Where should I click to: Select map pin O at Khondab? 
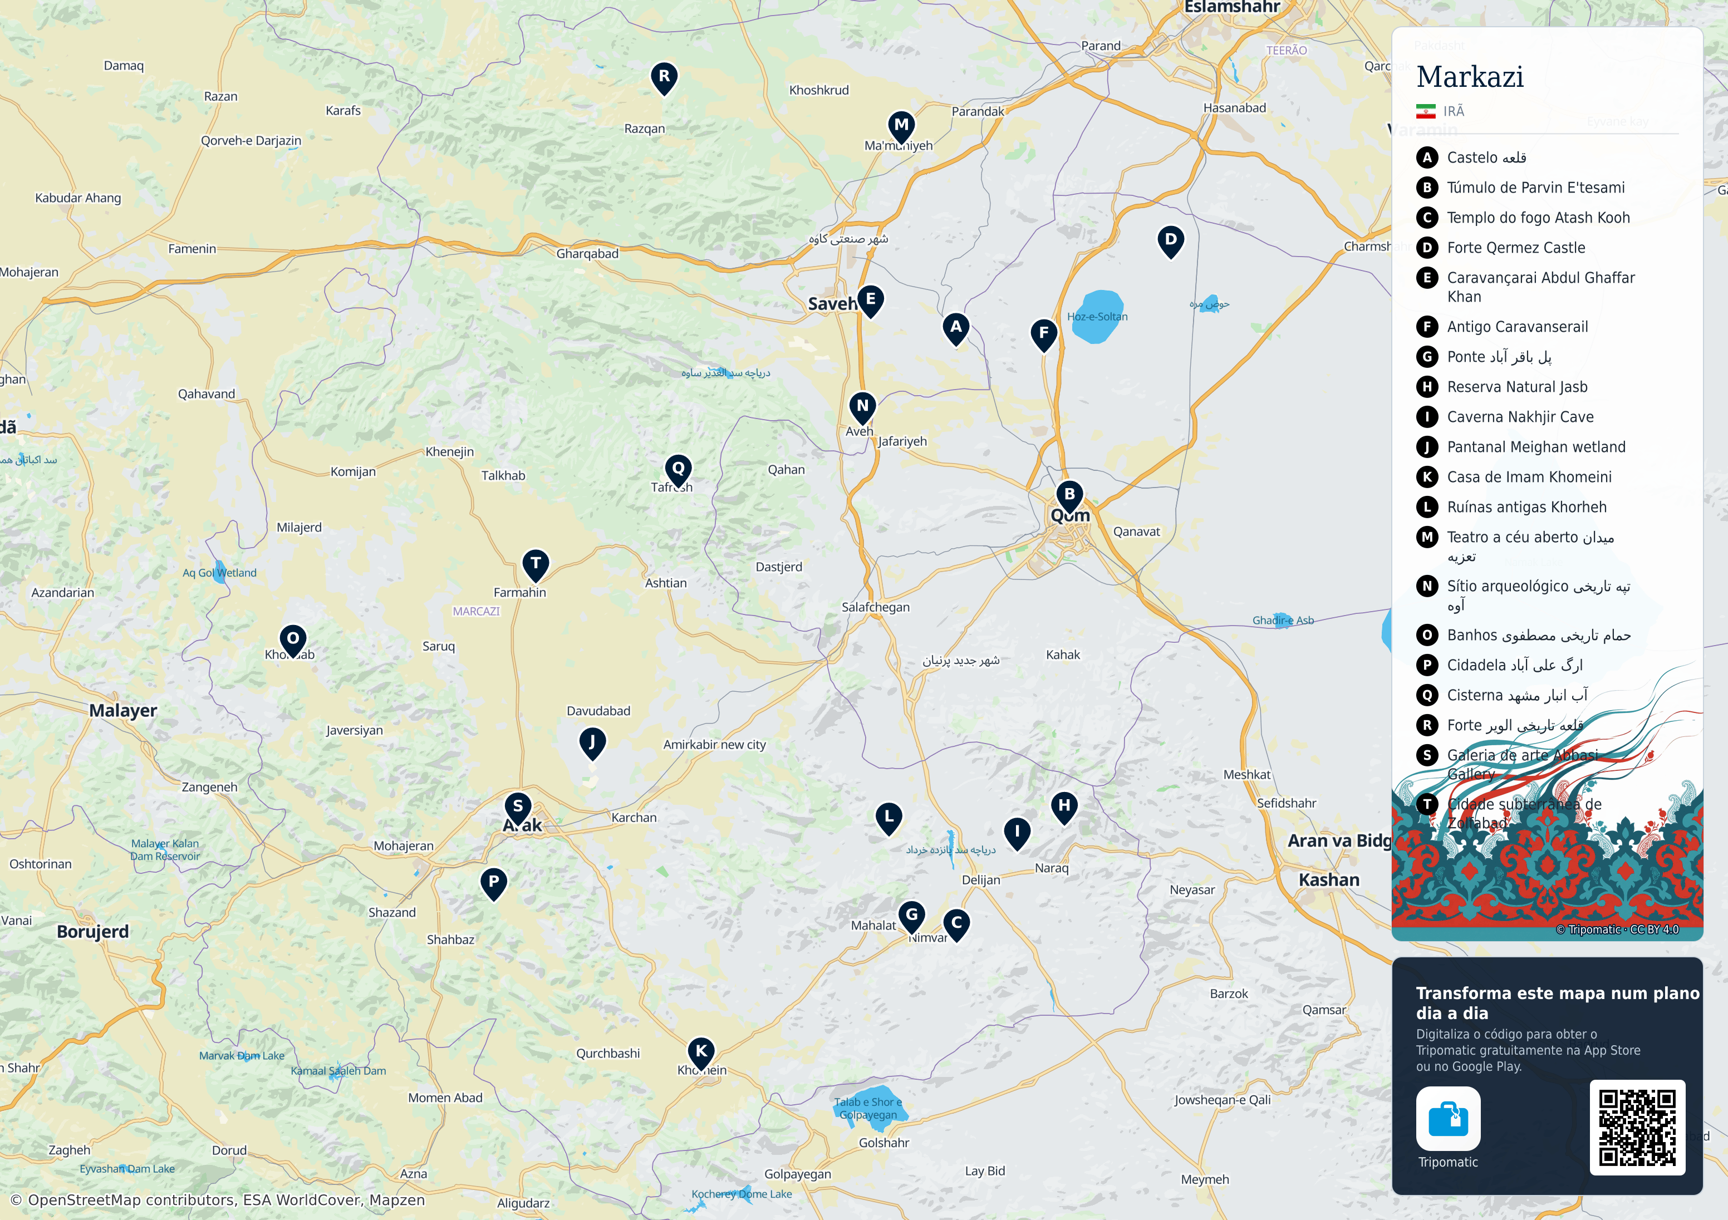293,641
